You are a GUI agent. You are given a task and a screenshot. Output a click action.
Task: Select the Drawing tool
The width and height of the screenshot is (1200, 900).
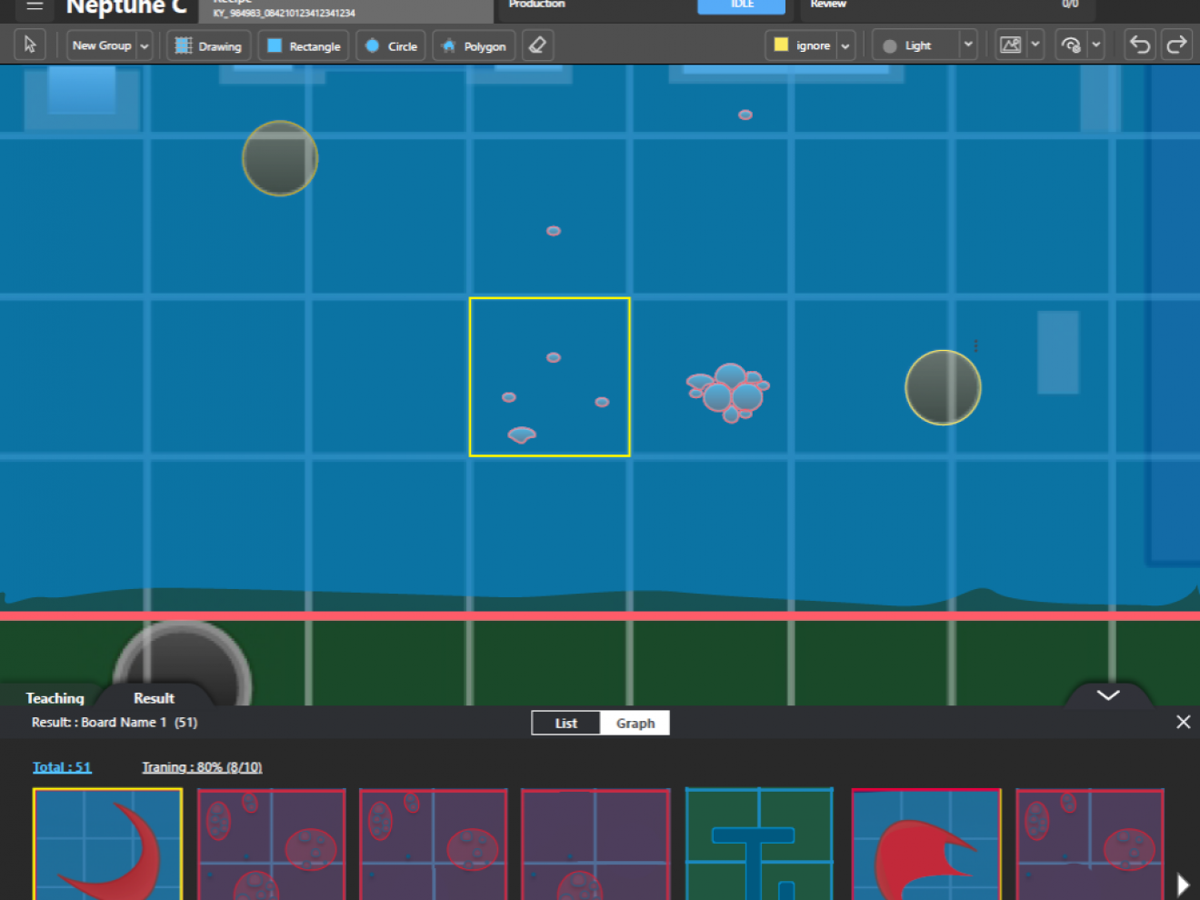(209, 45)
